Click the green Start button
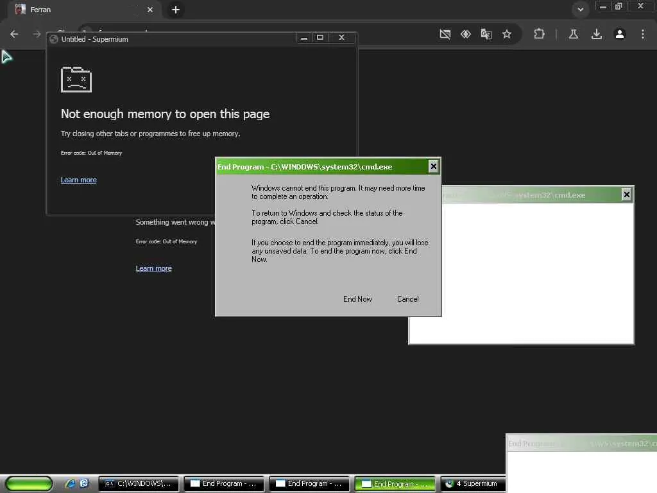Screen dimensions: 657x493 click(x=29, y=483)
